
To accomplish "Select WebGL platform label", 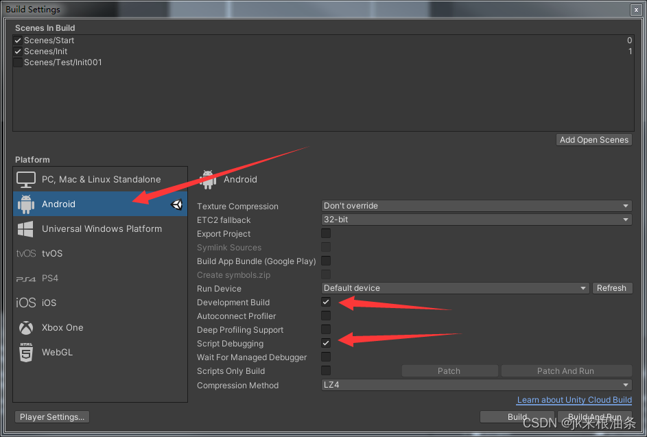I will [x=58, y=353].
